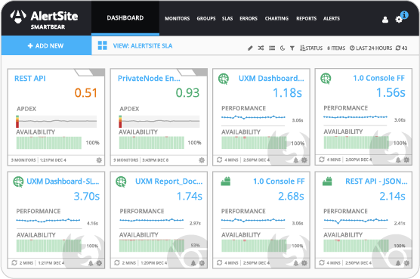The height and width of the screenshot is (279, 420).
Task: Click green building icon on 2.68s tile
Action: [x=226, y=181]
